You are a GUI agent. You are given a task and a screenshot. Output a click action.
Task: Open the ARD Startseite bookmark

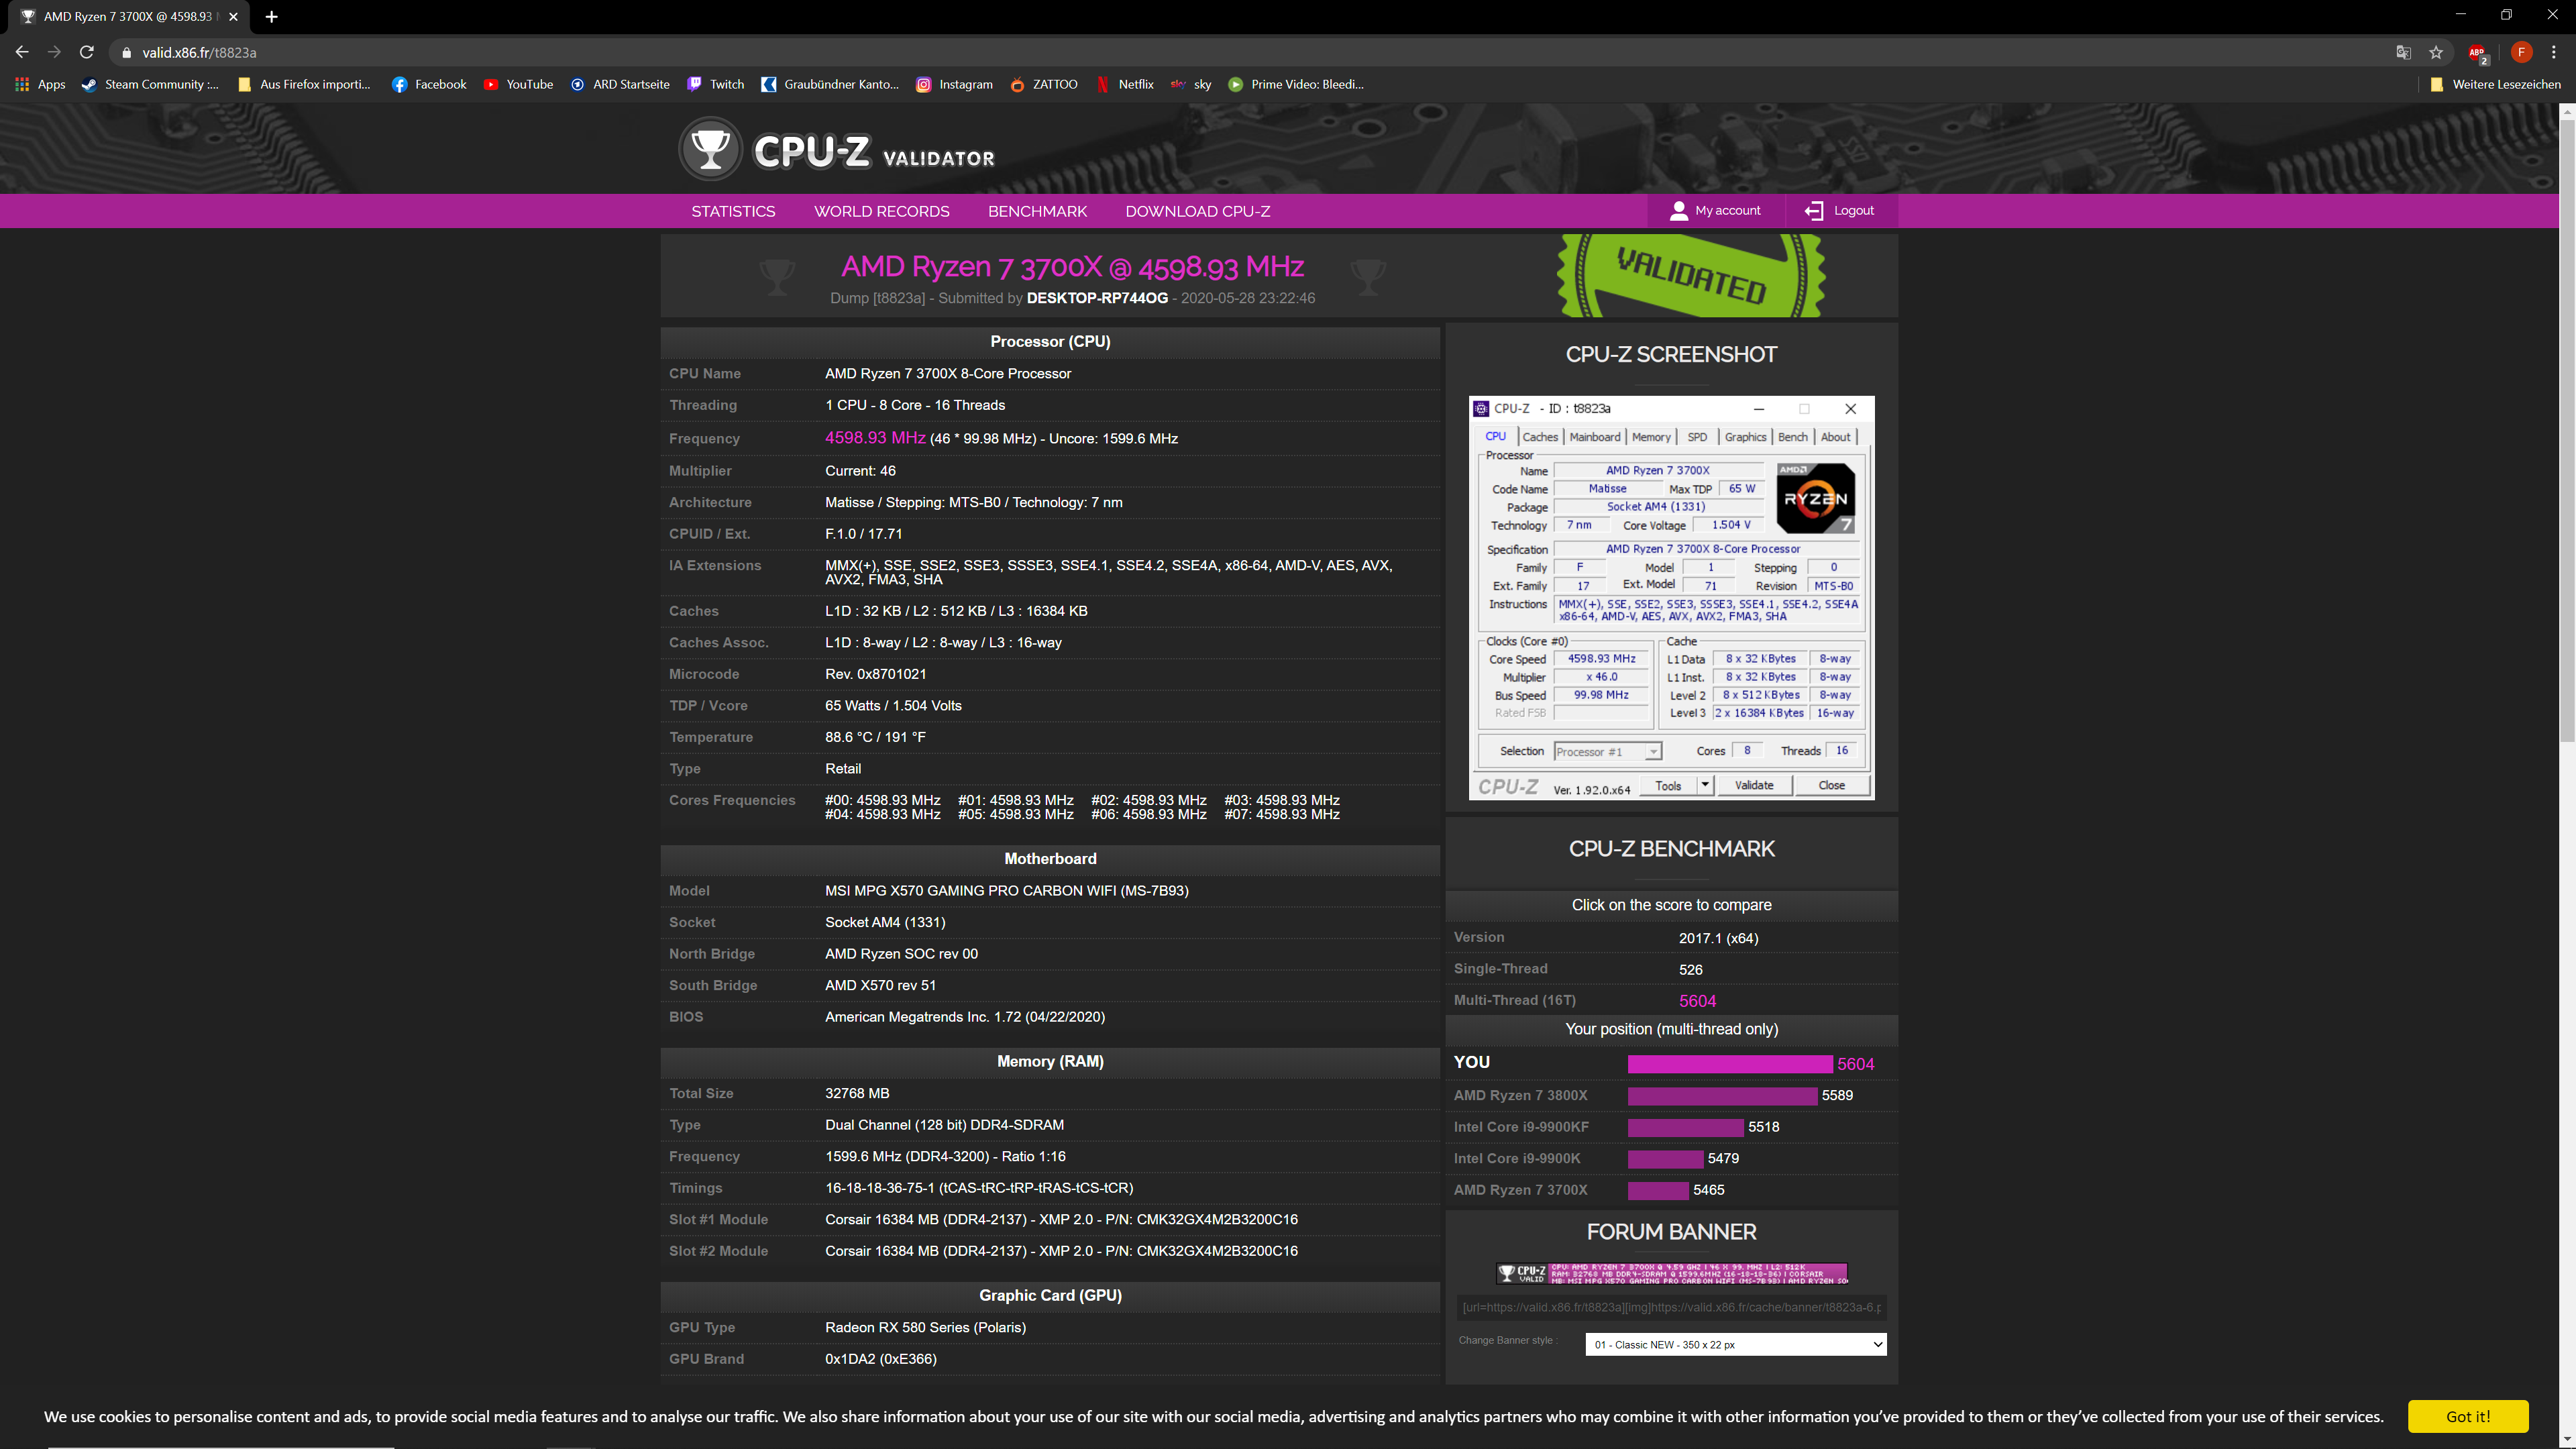(620, 84)
